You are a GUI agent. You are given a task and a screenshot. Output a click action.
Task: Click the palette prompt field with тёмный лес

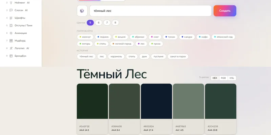point(150,11)
